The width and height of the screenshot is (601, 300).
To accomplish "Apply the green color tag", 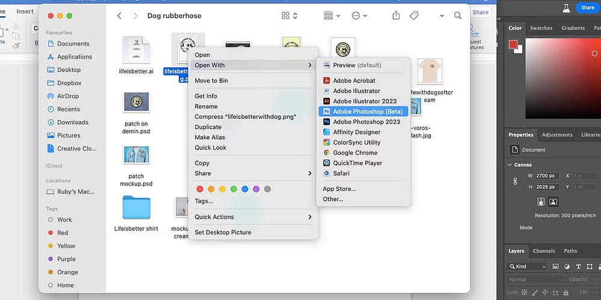I will tap(234, 189).
